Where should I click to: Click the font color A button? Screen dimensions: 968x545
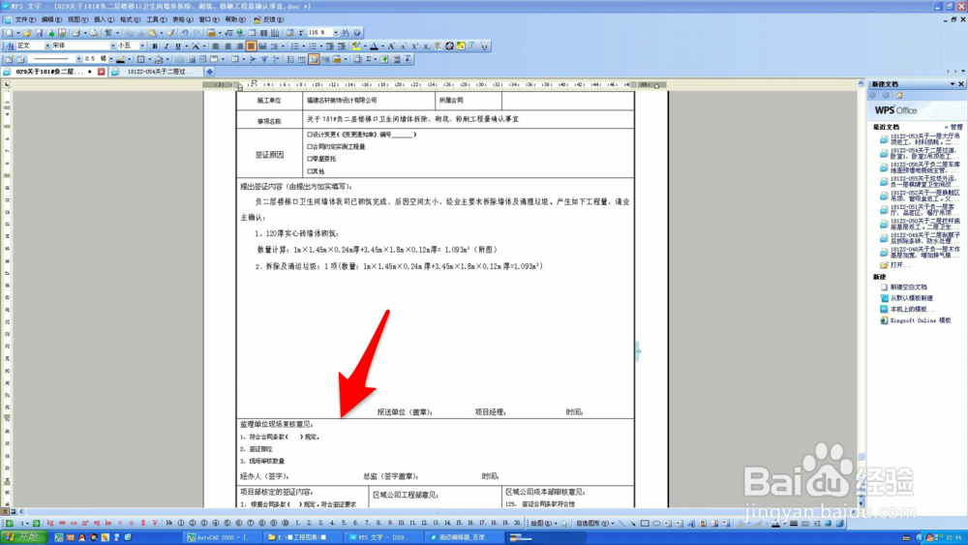[374, 46]
